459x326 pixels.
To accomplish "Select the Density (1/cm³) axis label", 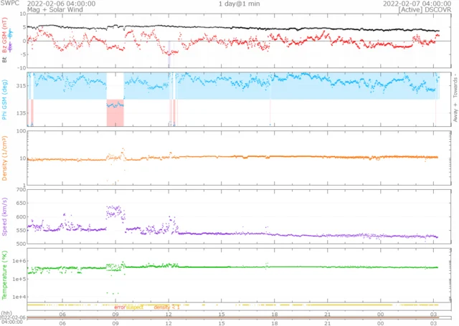I will coord(4,158).
